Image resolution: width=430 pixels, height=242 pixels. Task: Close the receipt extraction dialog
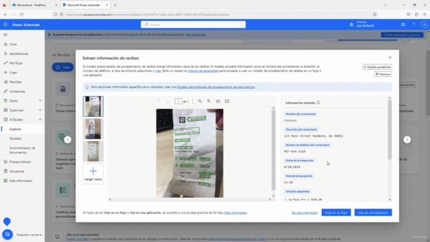[x=390, y=58]
